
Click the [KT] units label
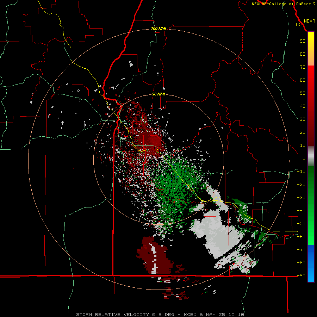tap(301, 24)
